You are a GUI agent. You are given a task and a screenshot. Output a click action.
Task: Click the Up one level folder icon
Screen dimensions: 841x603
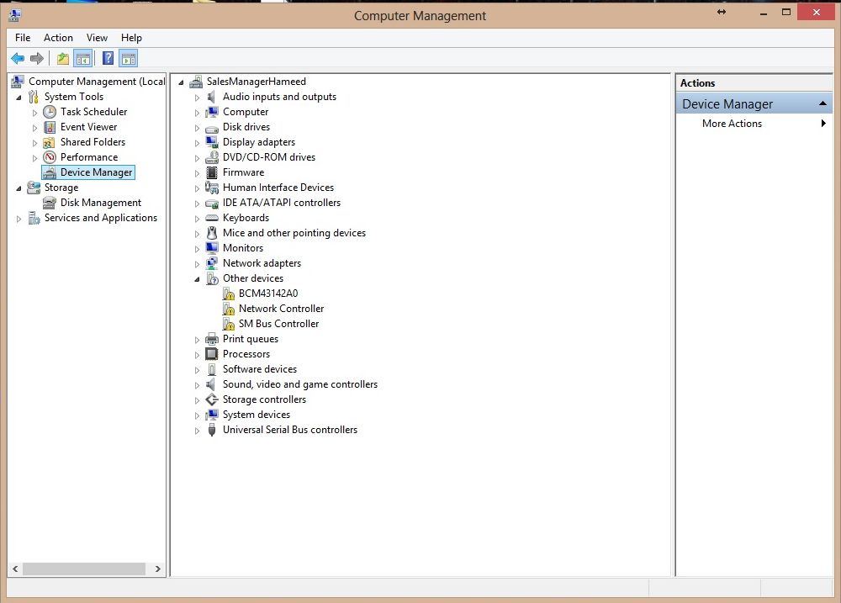pos(62,58)
